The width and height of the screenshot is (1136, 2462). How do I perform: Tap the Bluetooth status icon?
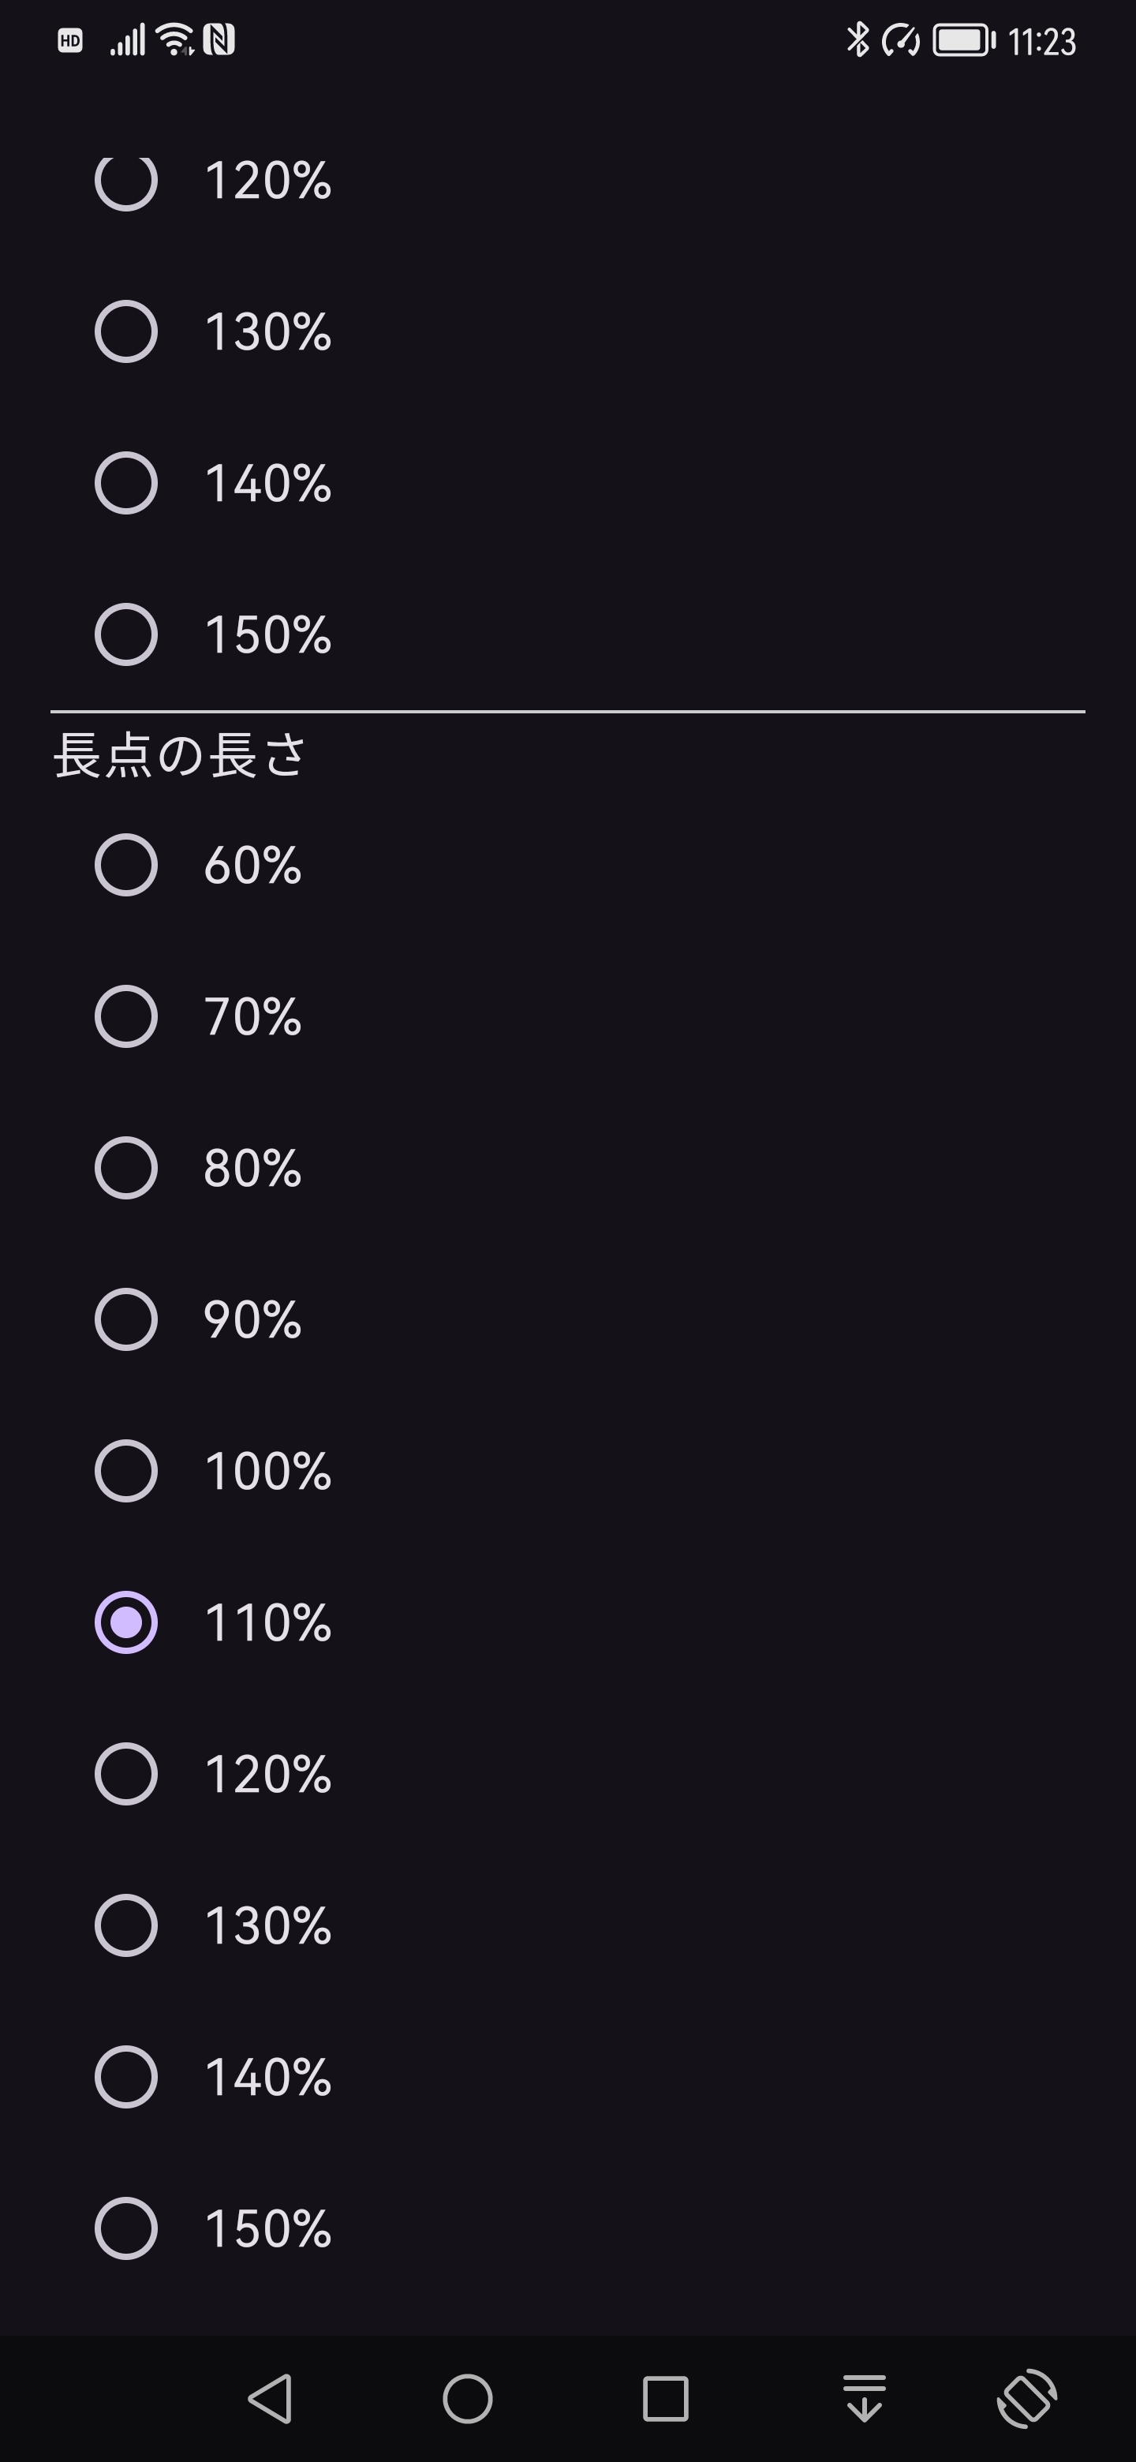[x=858, y=40]
